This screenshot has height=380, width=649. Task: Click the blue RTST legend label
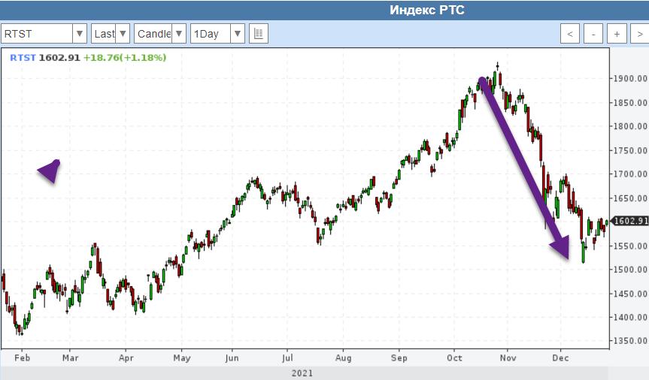click(23, 57)
